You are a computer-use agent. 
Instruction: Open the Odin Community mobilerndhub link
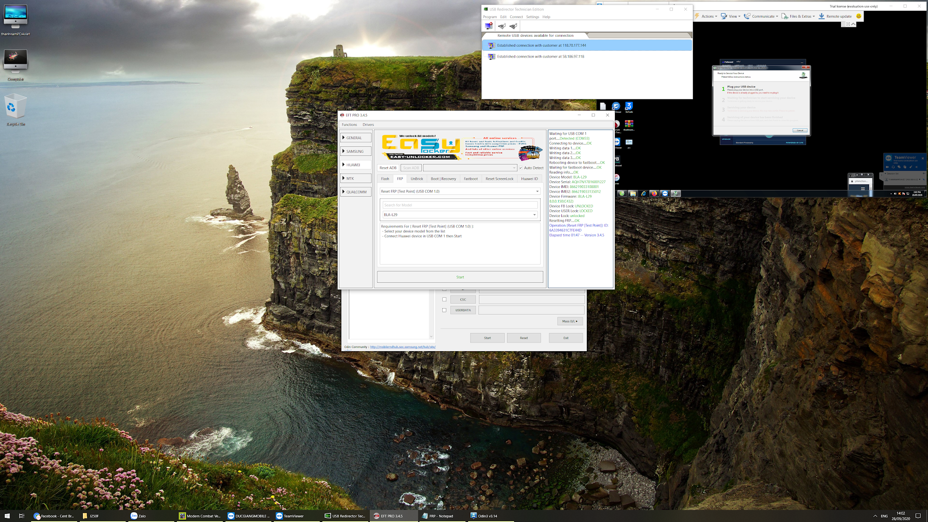(403, 347)
